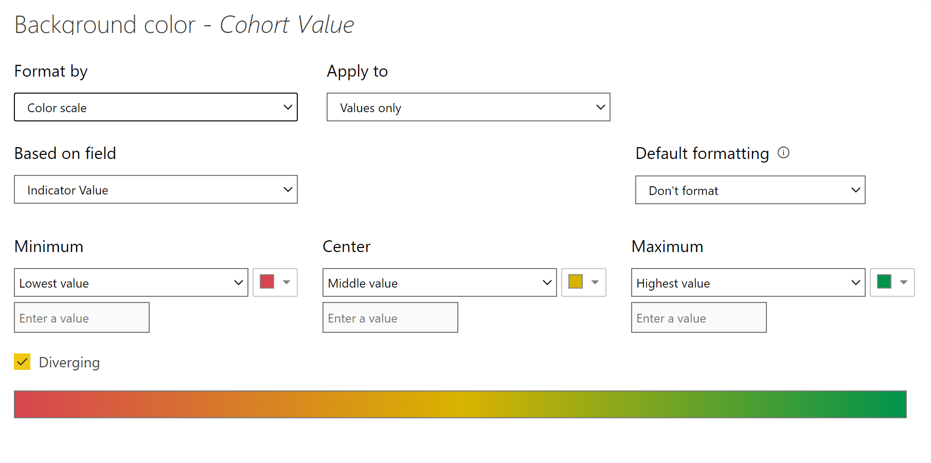Open the Maximum color picker arrow
Image resolution: width=931 pixels, height=463 pixels.
(904, 282)
